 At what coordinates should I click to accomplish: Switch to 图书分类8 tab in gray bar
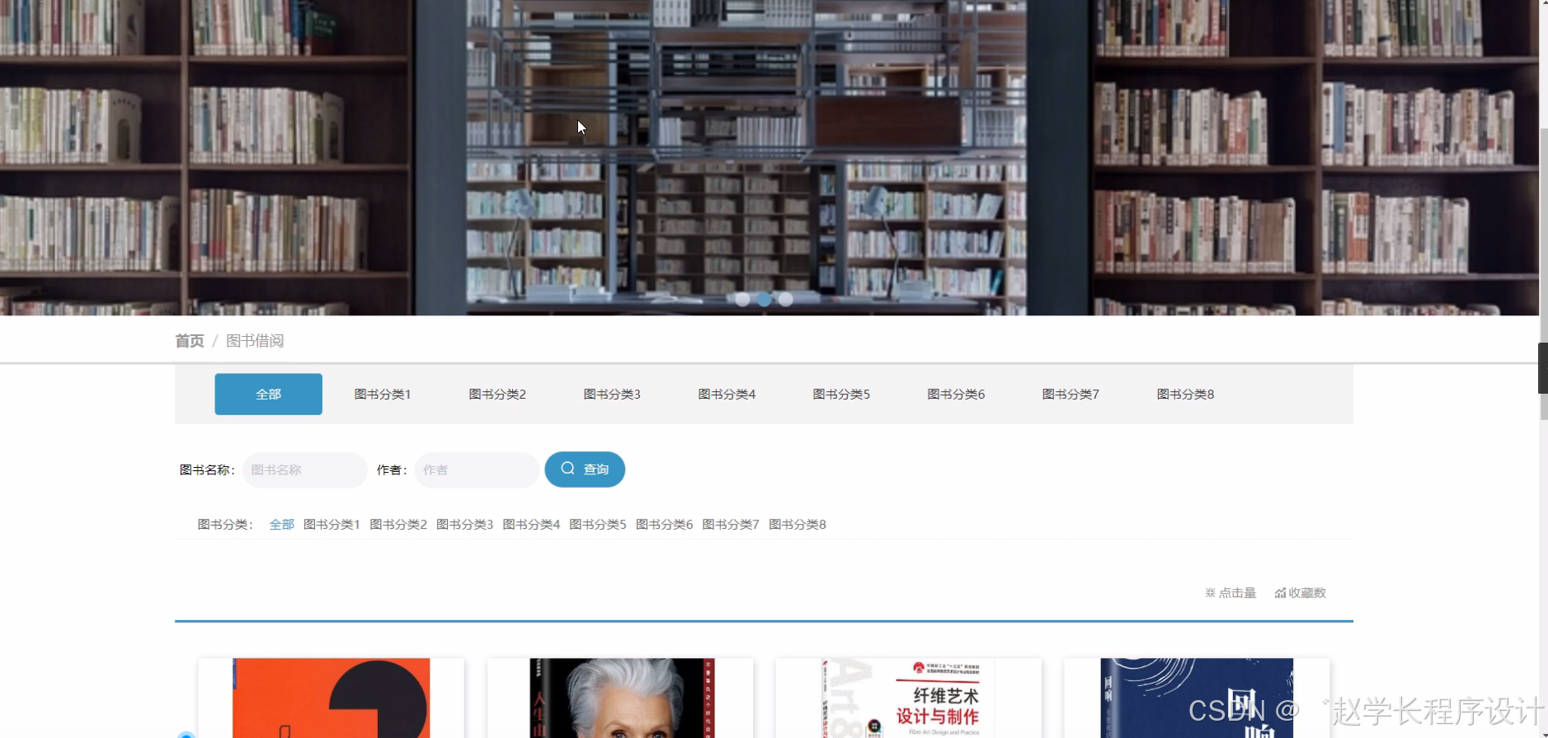tap(1185, 394)
